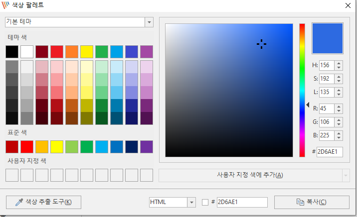Click the hex field under the B value
The width and height of the screenshot is (357, 217).
click(330, 152)
